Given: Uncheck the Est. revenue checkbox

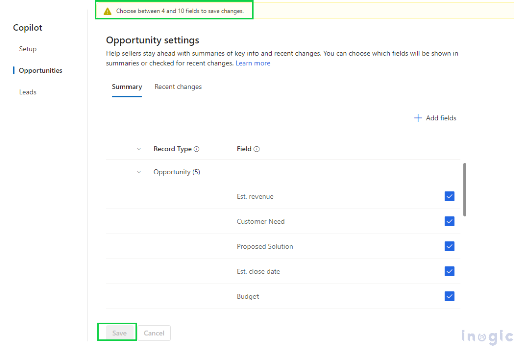Looking at the screenshot, I should pyautogui.click(x=449, y=196).
